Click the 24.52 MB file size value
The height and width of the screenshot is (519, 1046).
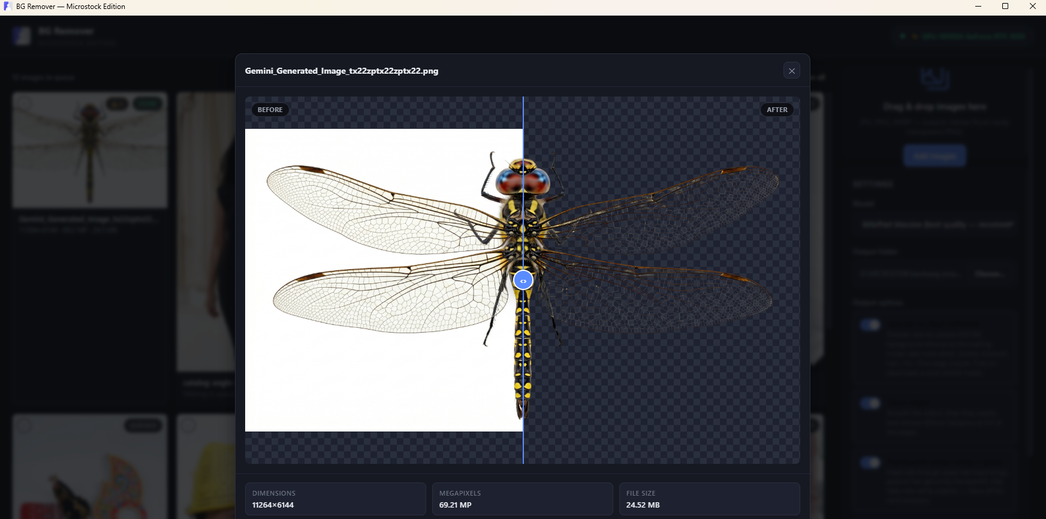(x=643, y=505)
